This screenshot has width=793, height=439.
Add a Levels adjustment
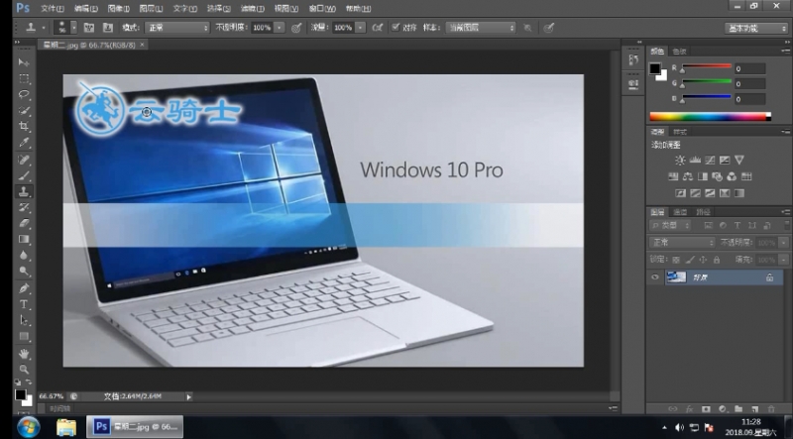click(x=695, y=160)
